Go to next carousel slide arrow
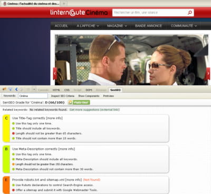This screenshot has height=194, width=211. click(208, 74)
